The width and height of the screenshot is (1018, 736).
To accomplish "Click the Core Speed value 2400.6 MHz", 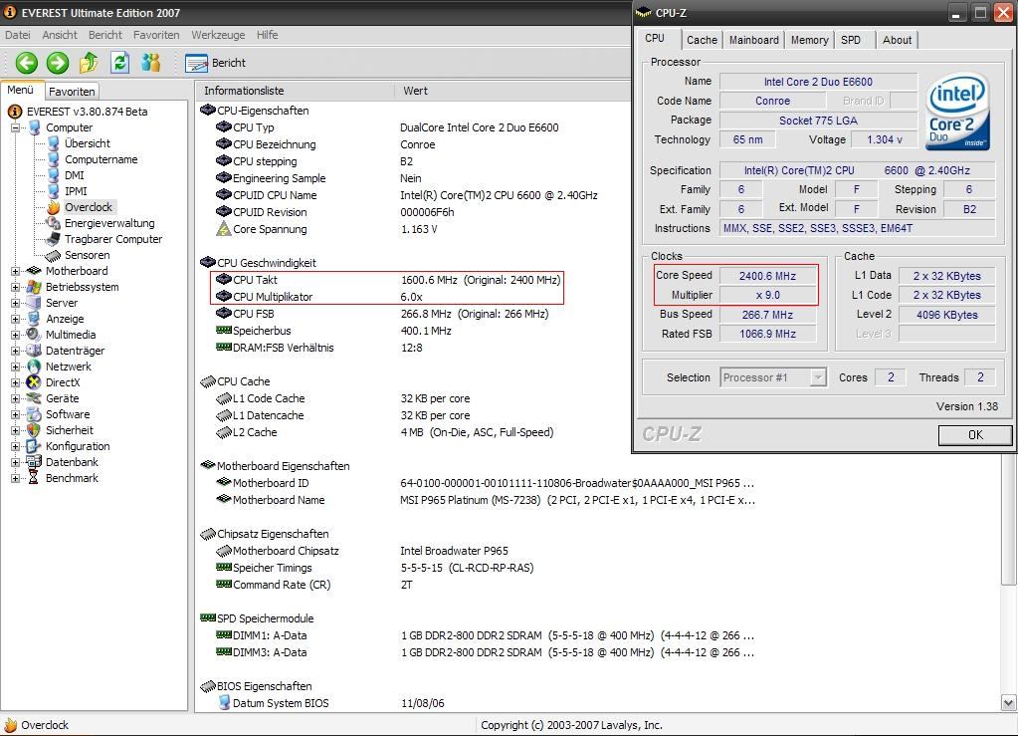I will [767, 276].
